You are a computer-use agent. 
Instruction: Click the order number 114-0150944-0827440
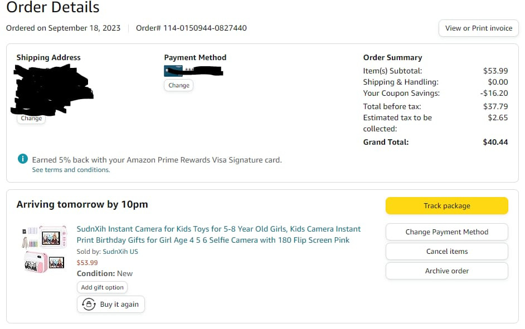[205, 28]
